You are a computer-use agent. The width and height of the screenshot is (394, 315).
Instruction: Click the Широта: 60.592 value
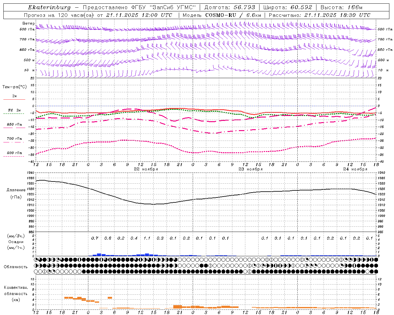point(287,7)
